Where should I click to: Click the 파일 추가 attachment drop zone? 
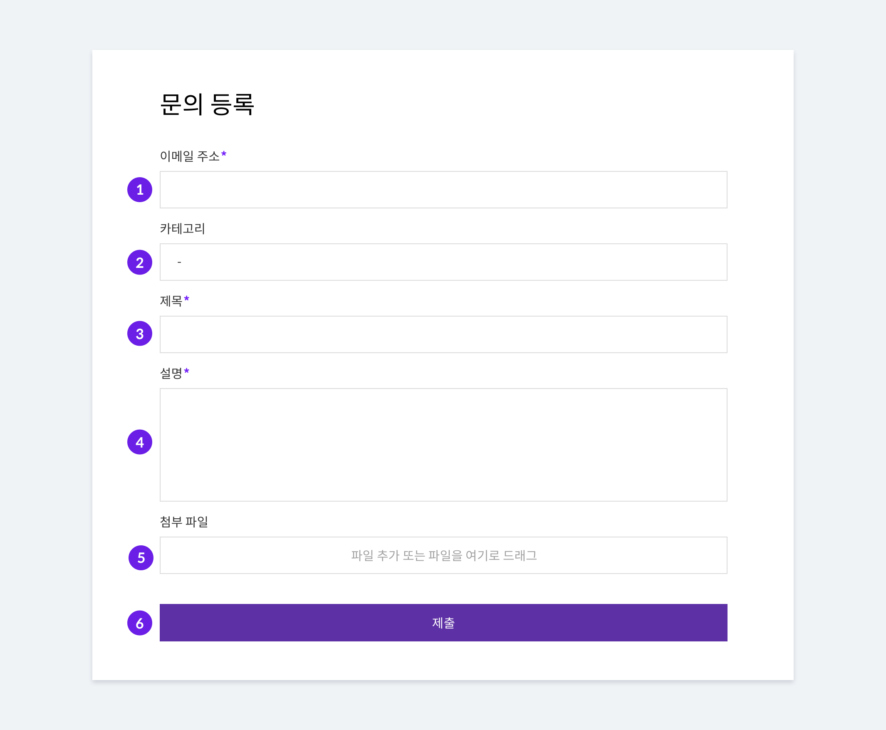click(443, 555)
